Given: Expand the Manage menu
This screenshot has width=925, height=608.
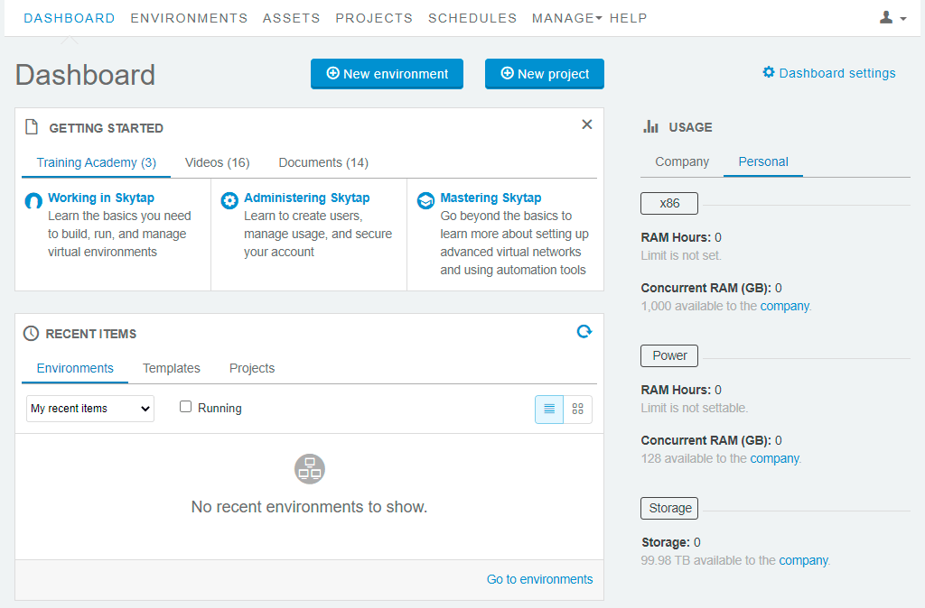Looking at the screenshot, I should (567, 18).
